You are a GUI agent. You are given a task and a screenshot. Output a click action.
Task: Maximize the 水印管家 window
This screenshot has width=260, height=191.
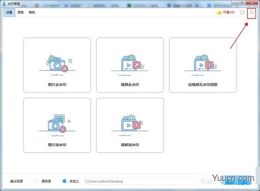coord(242,3)
